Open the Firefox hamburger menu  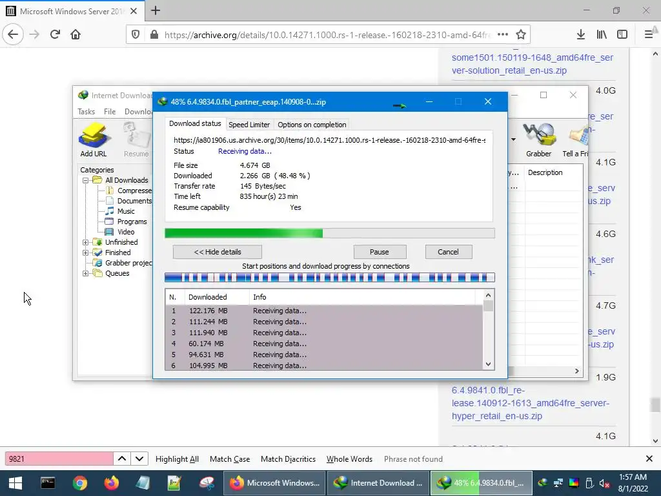(x=649, y=35)
